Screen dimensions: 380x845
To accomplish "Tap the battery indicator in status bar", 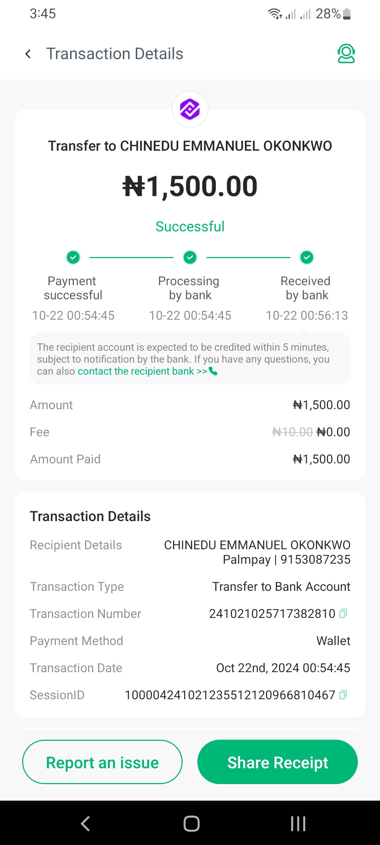I will pos(347,14).
